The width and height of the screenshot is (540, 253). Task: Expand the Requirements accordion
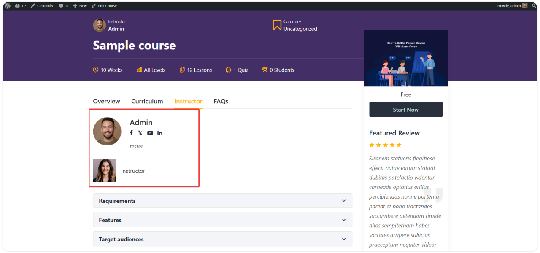tap(222, 201)
